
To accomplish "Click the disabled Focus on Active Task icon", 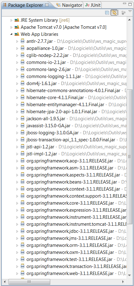I will point(123,13).
